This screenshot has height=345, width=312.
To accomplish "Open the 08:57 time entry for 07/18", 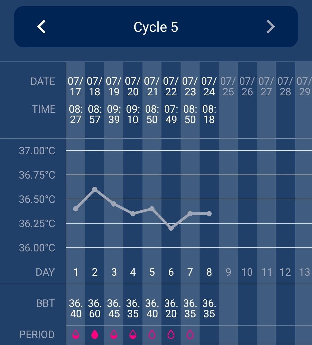I will click(95, 114).
